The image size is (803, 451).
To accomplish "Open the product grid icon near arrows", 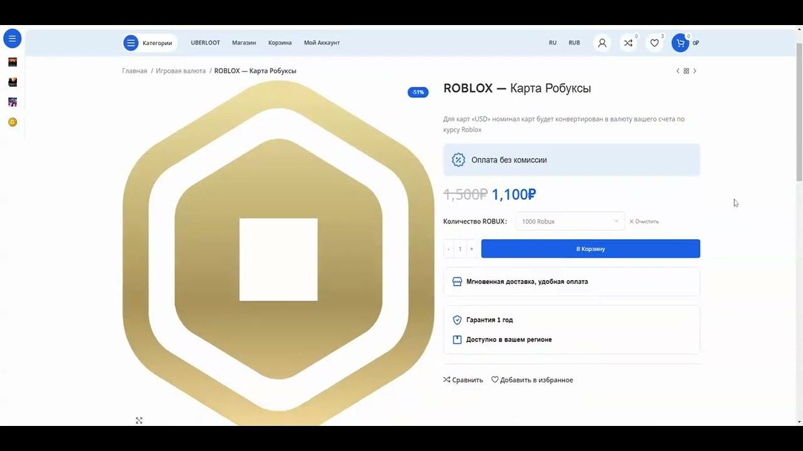I will click(x=686, y=71).
